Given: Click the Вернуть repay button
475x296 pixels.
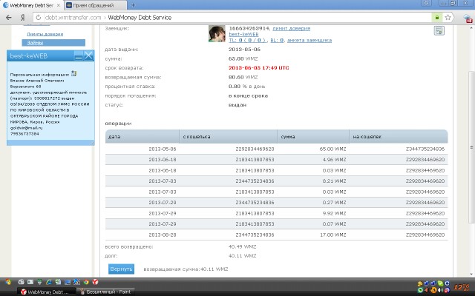Looking at the screenshot, I should [121, 269].
